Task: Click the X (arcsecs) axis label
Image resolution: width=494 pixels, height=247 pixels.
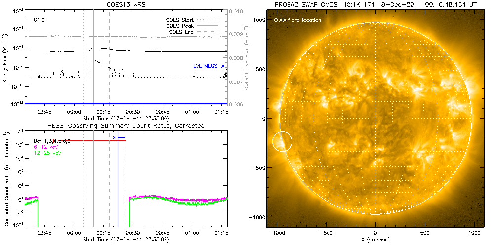Action: [x=375, y=239]
